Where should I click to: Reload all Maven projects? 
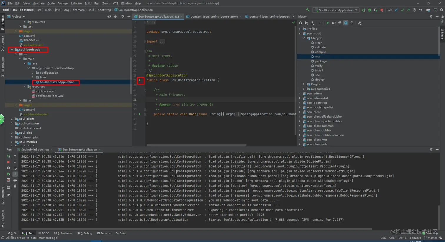point(300,23)
